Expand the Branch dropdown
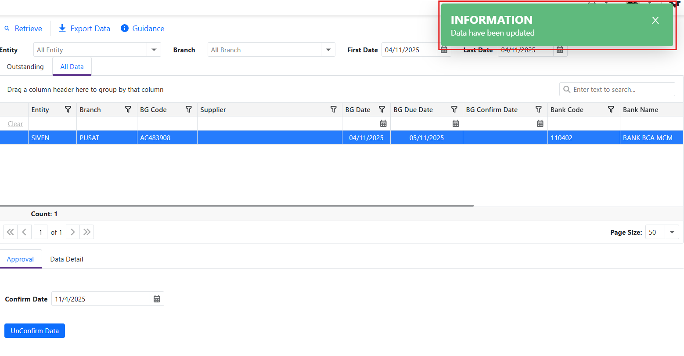 (x=328, y=50)
